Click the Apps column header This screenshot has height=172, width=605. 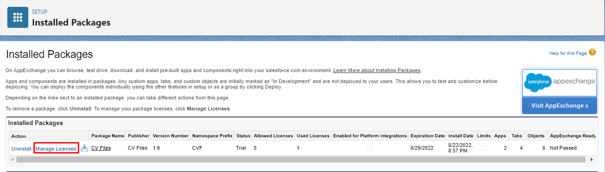(500, 136)
